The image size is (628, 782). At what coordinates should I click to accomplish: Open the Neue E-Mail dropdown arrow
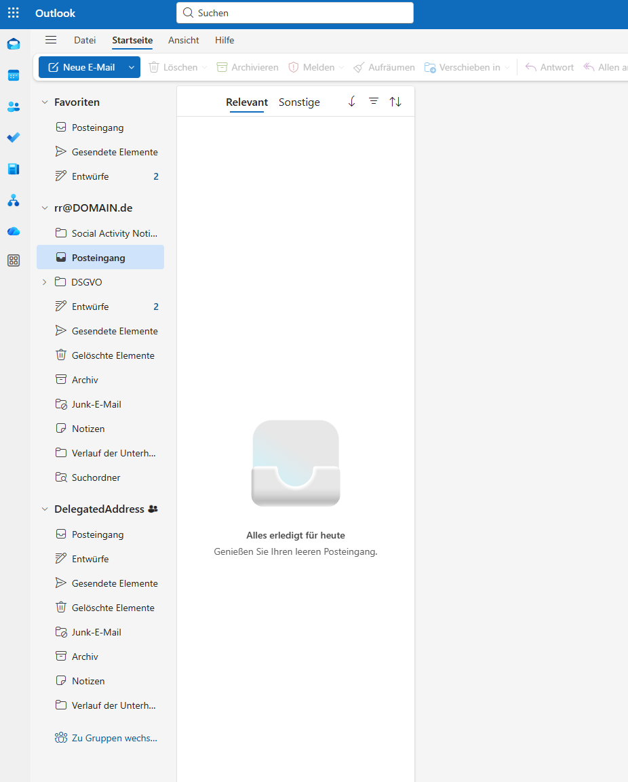pos(132,67)
